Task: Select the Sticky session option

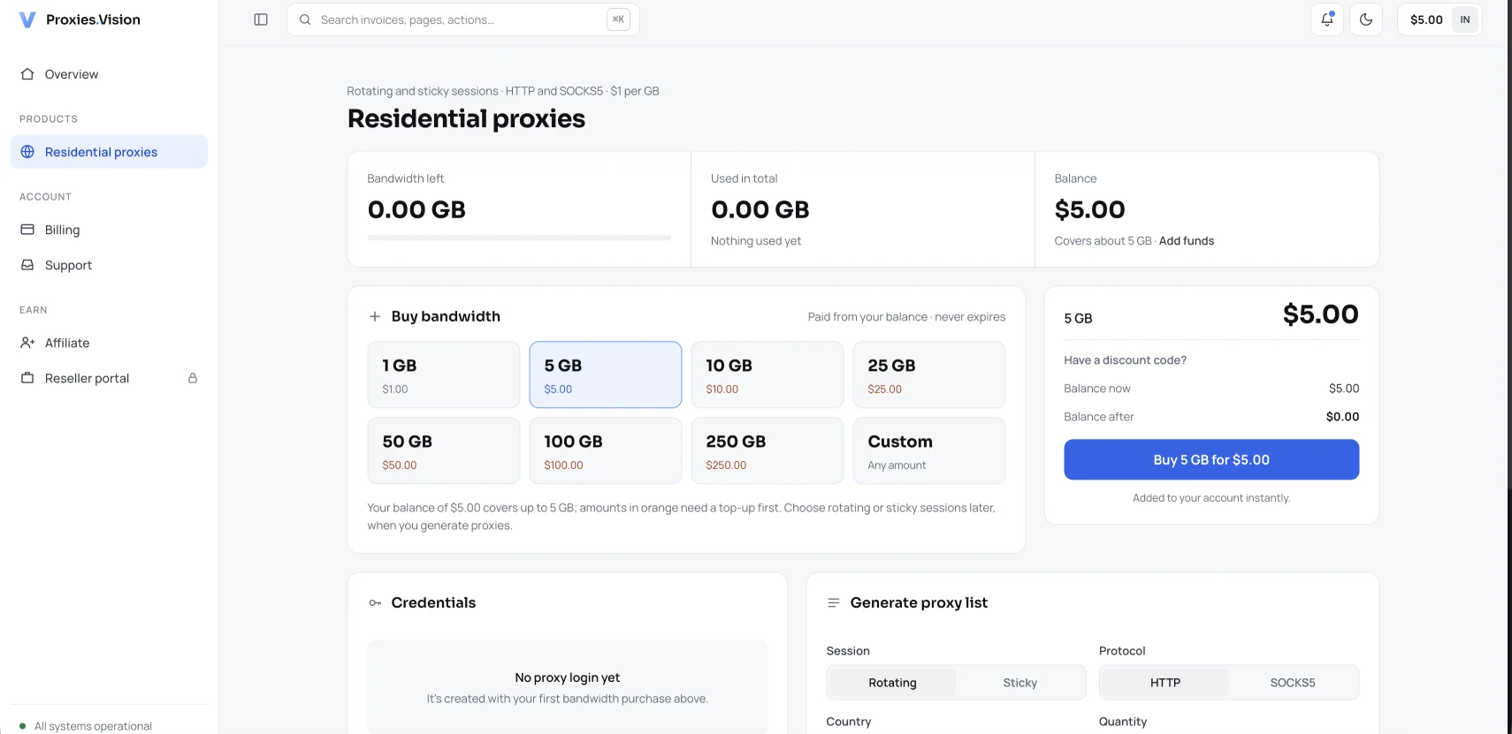Action: pos(1019,683)
